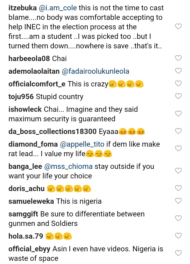Heart diamond_foma's comment
This screenshot has height=264, width=190.
coord(179,149)
